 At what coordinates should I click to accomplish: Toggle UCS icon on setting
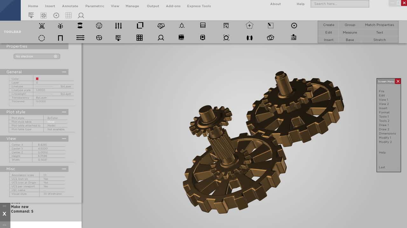[x=45, y=179]
